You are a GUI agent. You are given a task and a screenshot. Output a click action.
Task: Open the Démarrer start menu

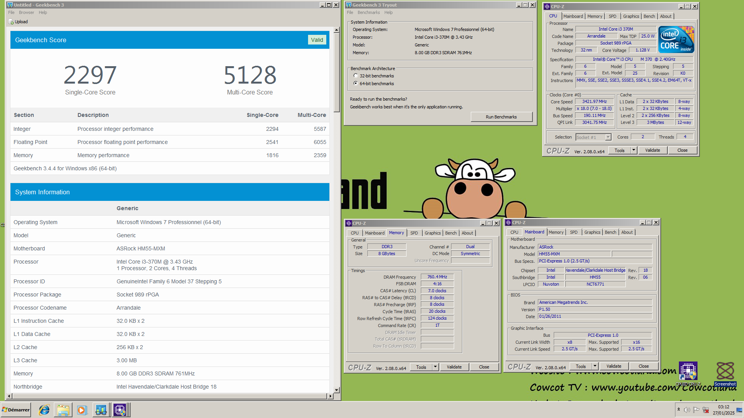(x=16, y=410)
